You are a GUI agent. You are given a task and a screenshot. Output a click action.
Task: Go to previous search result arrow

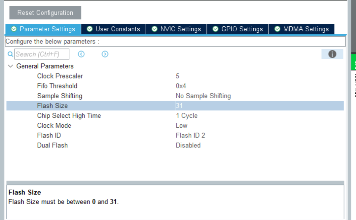coord(81,54)
